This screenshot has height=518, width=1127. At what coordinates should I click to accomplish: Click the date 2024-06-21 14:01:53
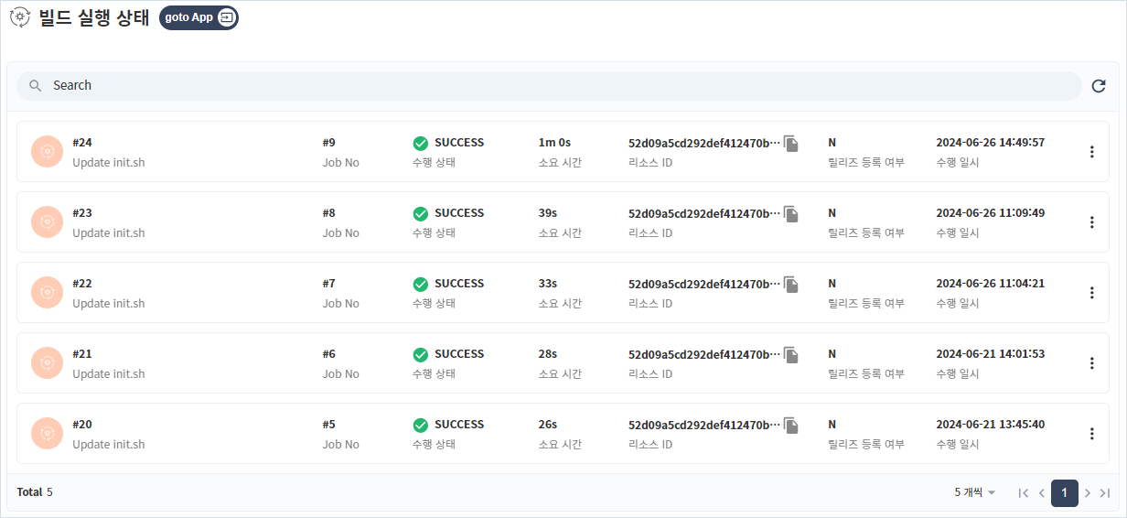[991, 354]
